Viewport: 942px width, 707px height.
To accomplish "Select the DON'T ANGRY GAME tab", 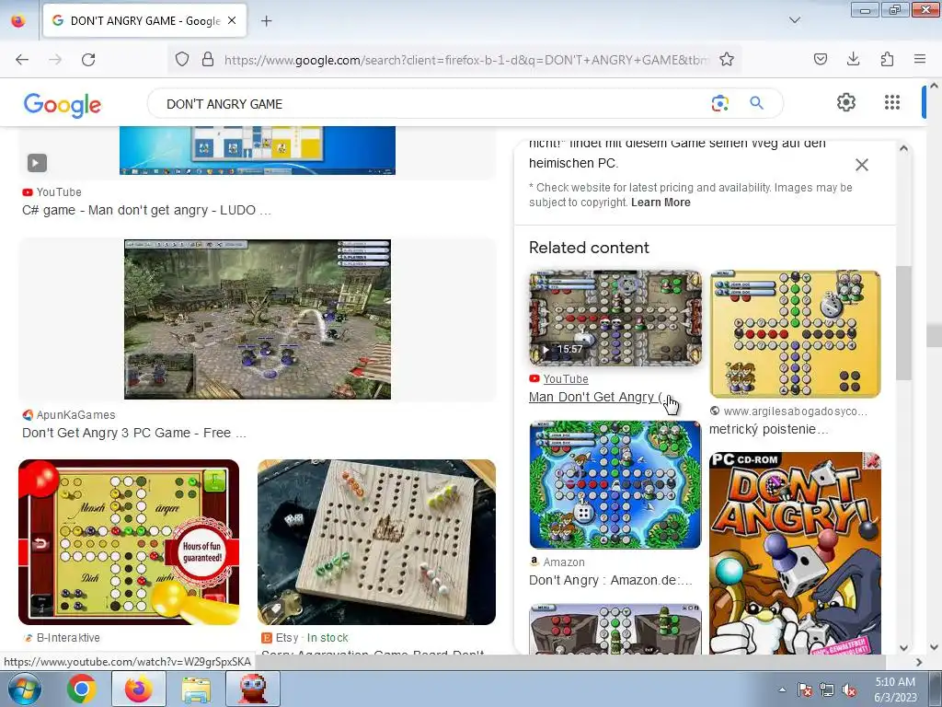I will click(x=144, y=20).
